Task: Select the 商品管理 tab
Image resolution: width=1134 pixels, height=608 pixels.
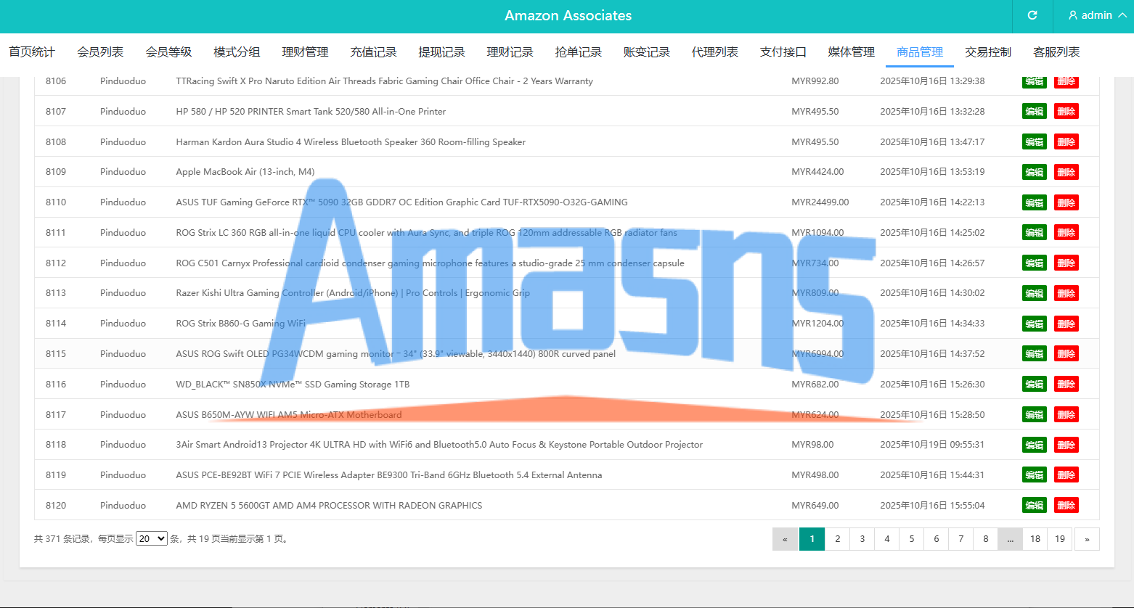Action: 920,52
